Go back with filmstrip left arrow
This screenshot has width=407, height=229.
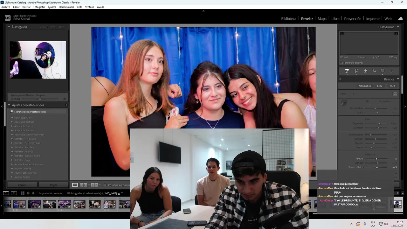click(28, 193)
